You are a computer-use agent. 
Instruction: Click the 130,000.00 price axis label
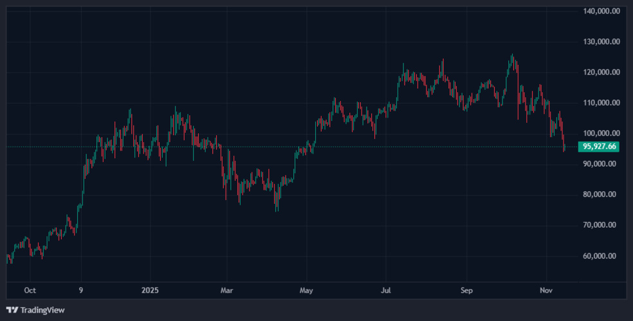point(601,42)
